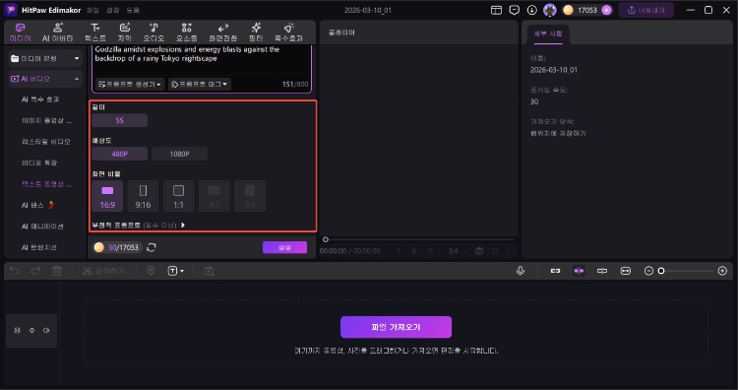
Task: Open the 요소 elements tab
Action: [187, 32]
